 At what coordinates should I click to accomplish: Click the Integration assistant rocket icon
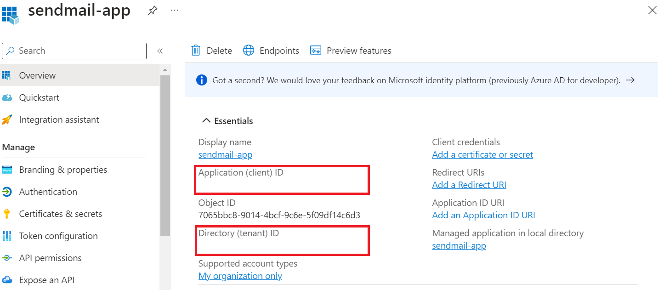pyautogui.click(x=7, y=120)
